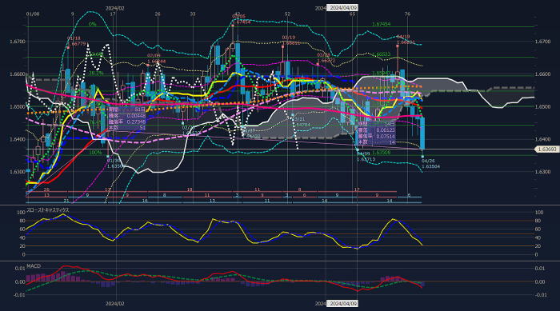Screen dimensions: 560x311
Task: Click the MACD panel title
Action: 34,266
